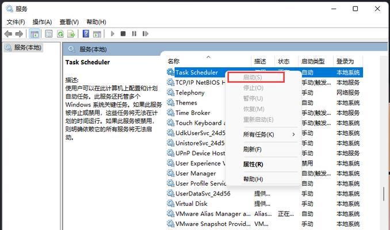Click the gear icon beside Telephony service
The height and width of the screenshot is (230, 390).
[170, 93]
